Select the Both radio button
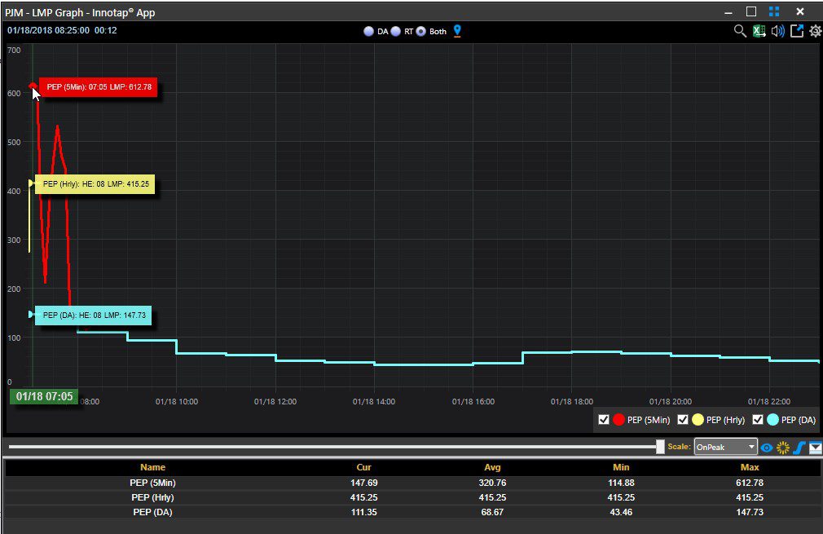Image resolution: width=823 pixels, height=534 pixels. point(421,32)
